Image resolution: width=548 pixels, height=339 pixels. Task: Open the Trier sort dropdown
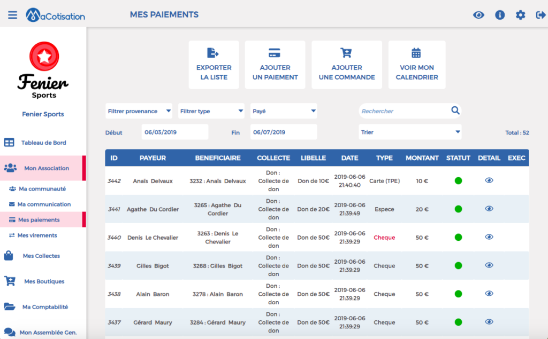(x=410, y=132)
